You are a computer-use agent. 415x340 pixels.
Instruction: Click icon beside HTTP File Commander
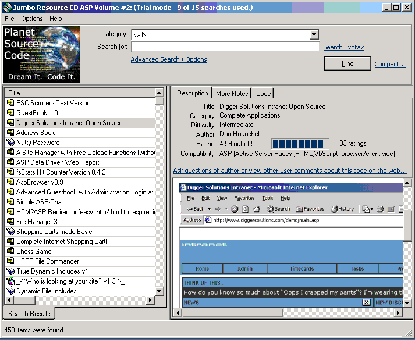point(10,261)
